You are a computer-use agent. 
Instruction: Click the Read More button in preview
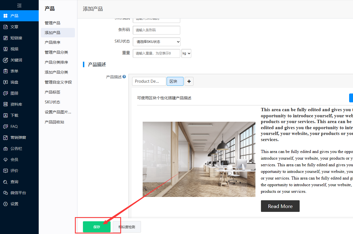(x=280, y=206)
